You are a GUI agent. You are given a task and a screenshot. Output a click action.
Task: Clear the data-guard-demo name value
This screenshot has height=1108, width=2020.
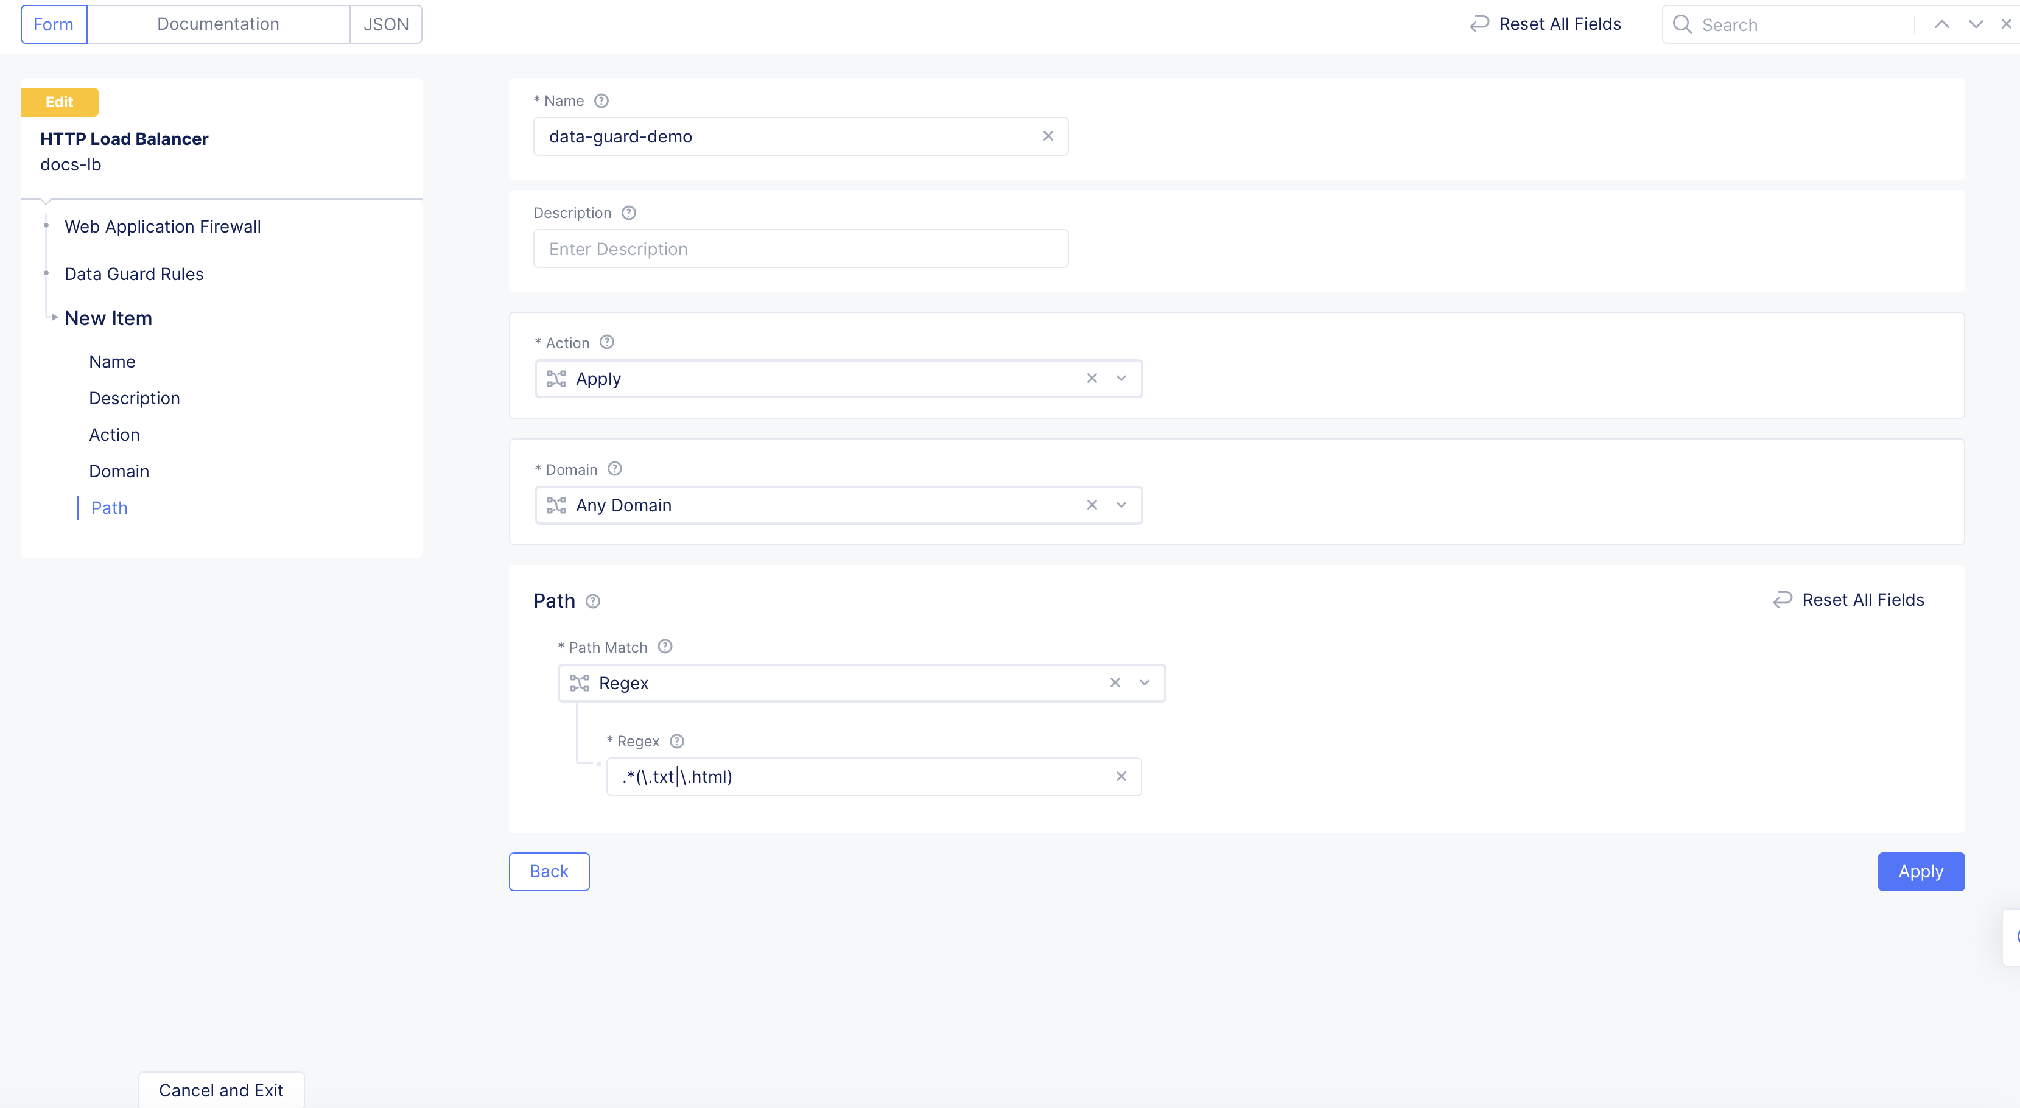point(1048,136)
